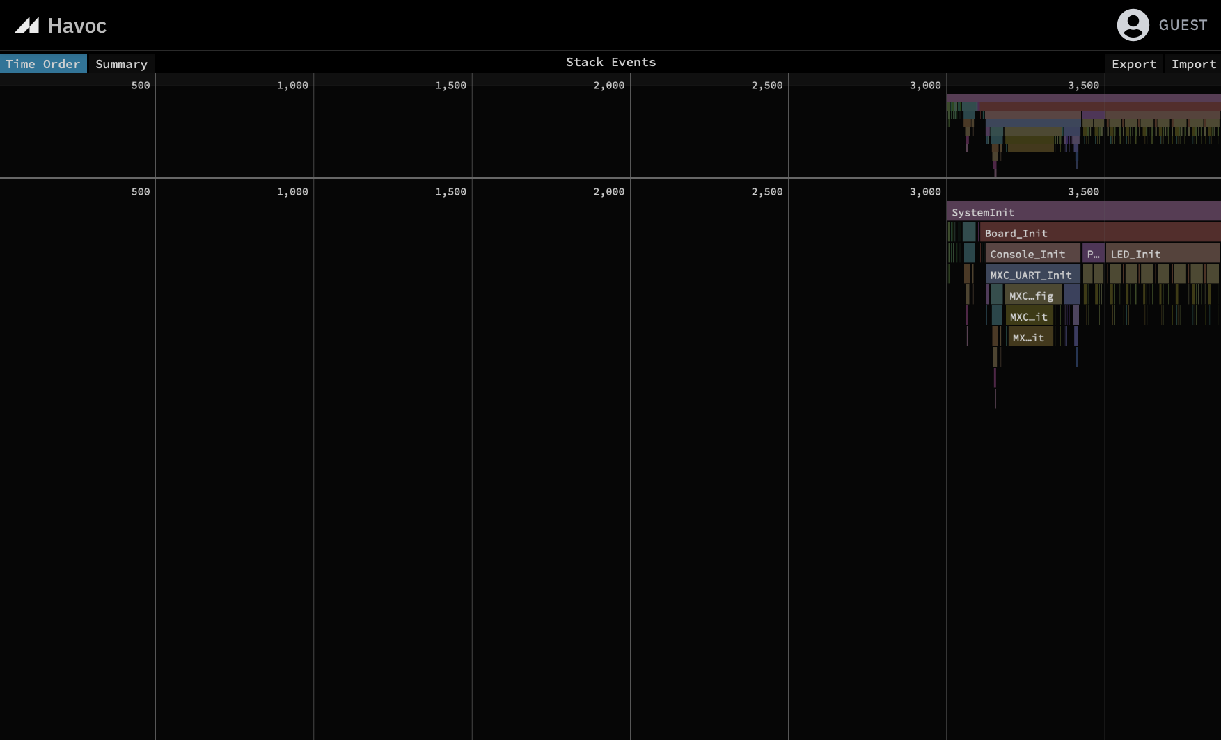This screenshot has height=740, width=1221.
Task: Select the deepest MX…it frame
Action: [1029, 337]
